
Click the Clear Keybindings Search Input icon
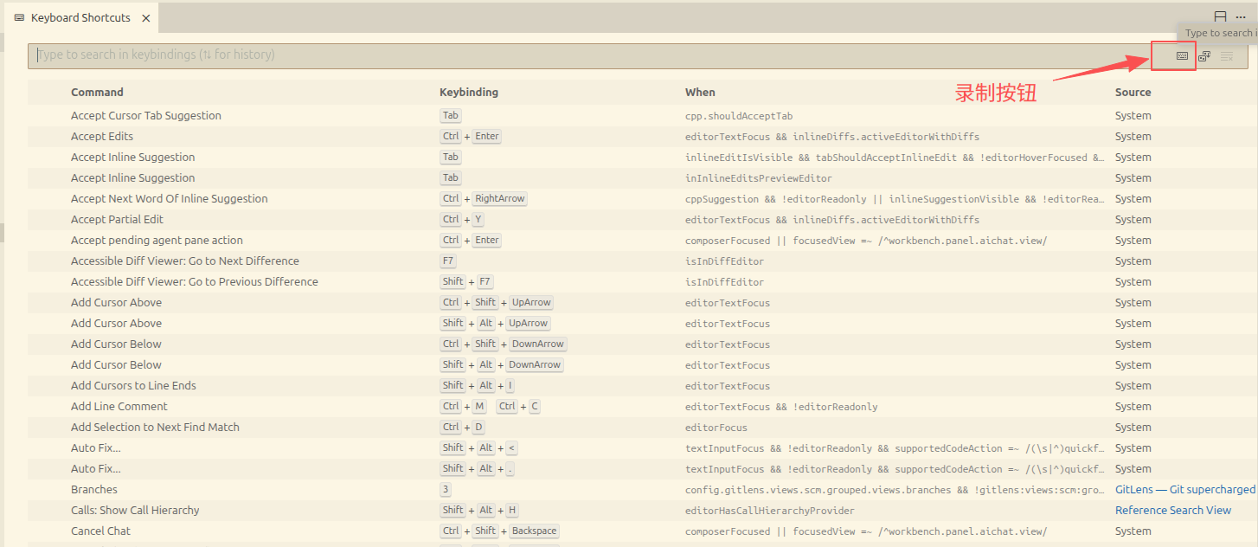[x=1227, y=55]
